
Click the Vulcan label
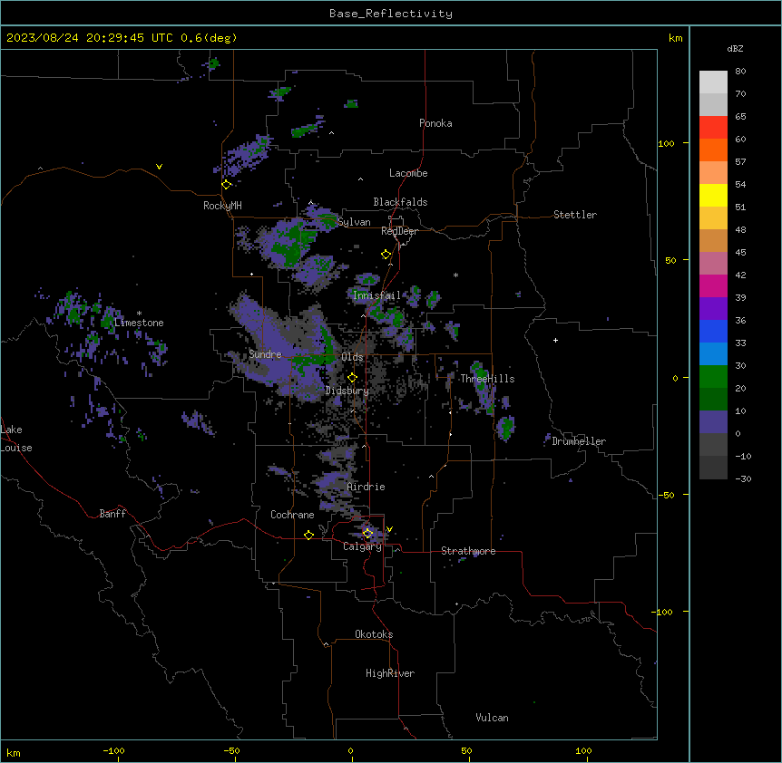(493, 718)
